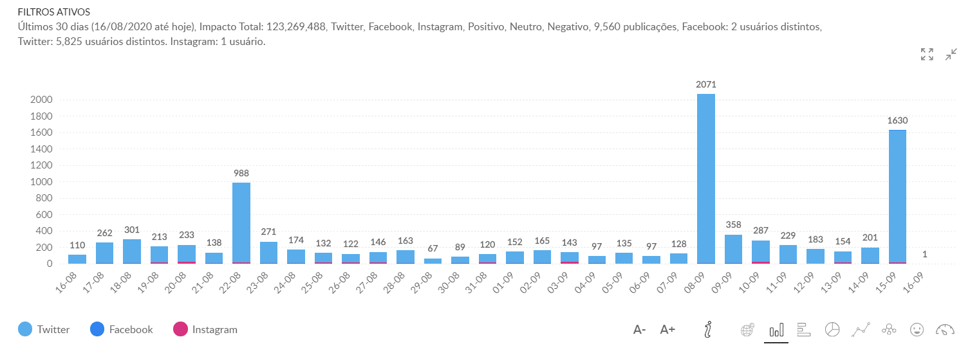Show data as a pie chart

832,330
